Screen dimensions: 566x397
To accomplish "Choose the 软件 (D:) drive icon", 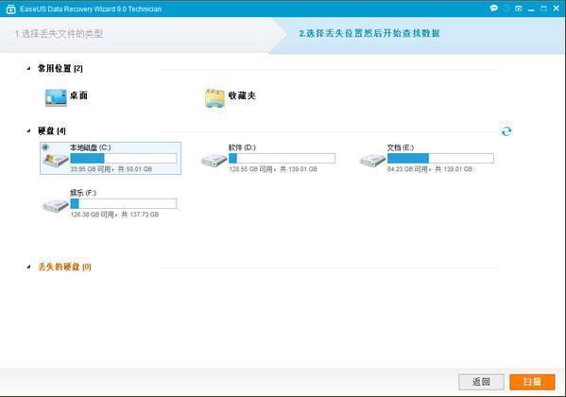I will [x=214, y=160].
